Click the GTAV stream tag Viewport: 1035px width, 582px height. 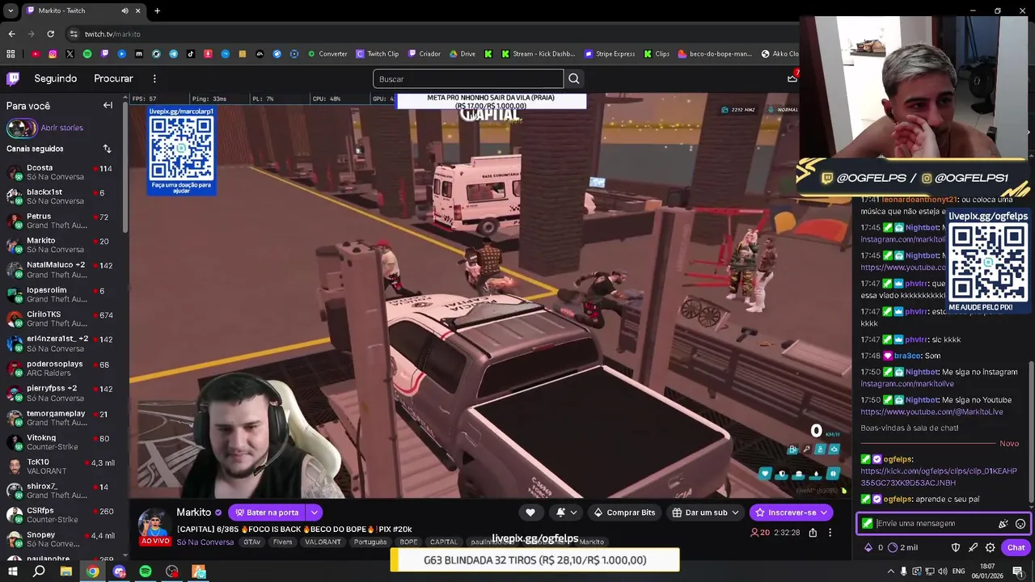pyautogui.click(x=252, y=542)
